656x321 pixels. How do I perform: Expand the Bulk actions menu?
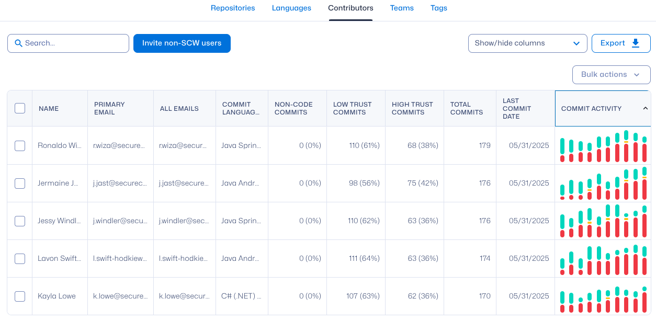611,75
